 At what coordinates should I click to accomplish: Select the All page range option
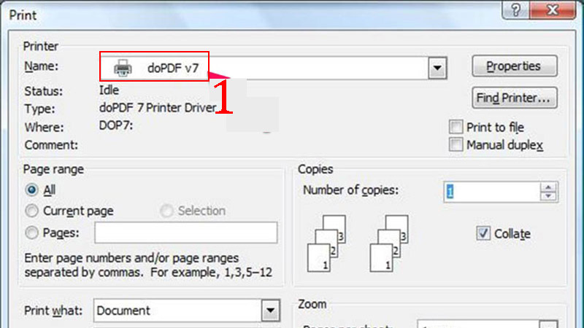pos(31,190)
